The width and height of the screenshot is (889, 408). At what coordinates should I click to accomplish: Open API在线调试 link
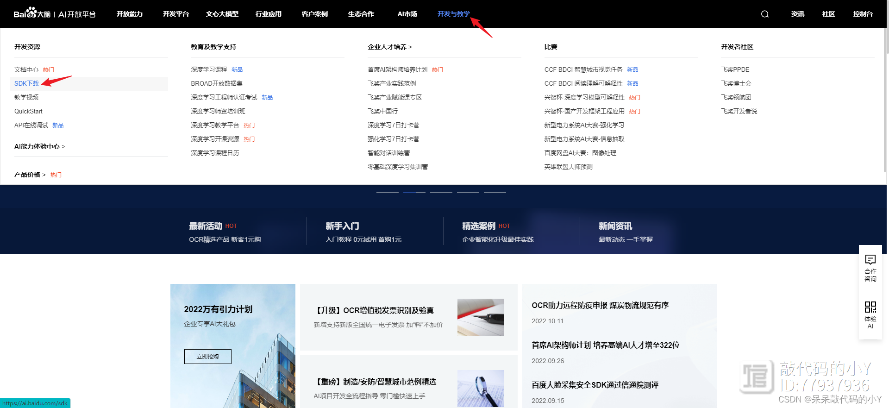(x=31, y=125)
